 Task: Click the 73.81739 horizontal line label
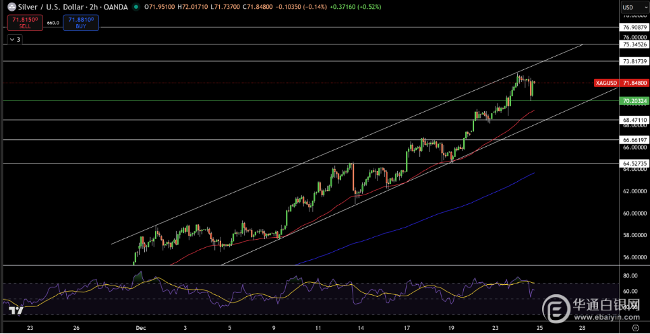pos(634,61)
